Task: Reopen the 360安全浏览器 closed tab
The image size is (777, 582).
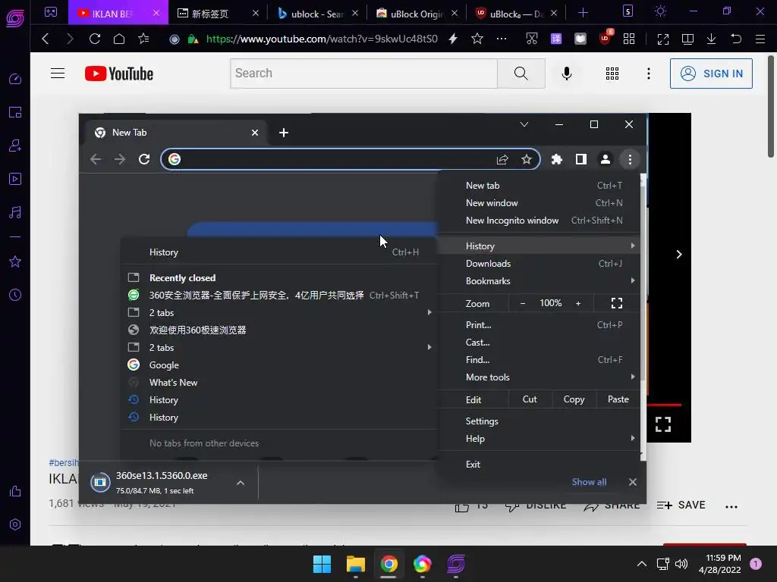Action: pyautogui.click(x=279, y=296)
